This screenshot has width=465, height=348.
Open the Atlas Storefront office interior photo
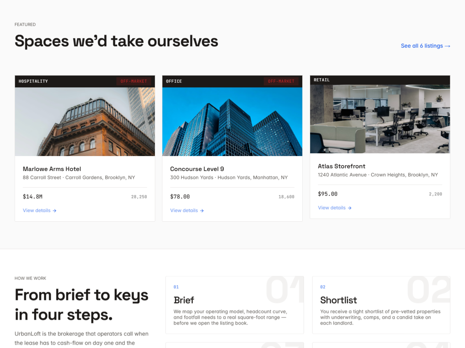click(380, 119)
